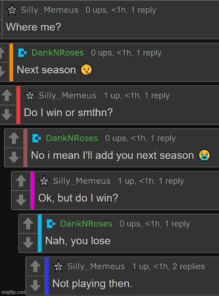This screenshot has height=296, width=219.
Task: Upvote "No i mean I'll add you next season"
Action: pos(14,138)
